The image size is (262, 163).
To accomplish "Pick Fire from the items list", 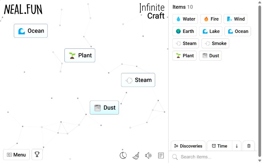I will coord(211,19).
